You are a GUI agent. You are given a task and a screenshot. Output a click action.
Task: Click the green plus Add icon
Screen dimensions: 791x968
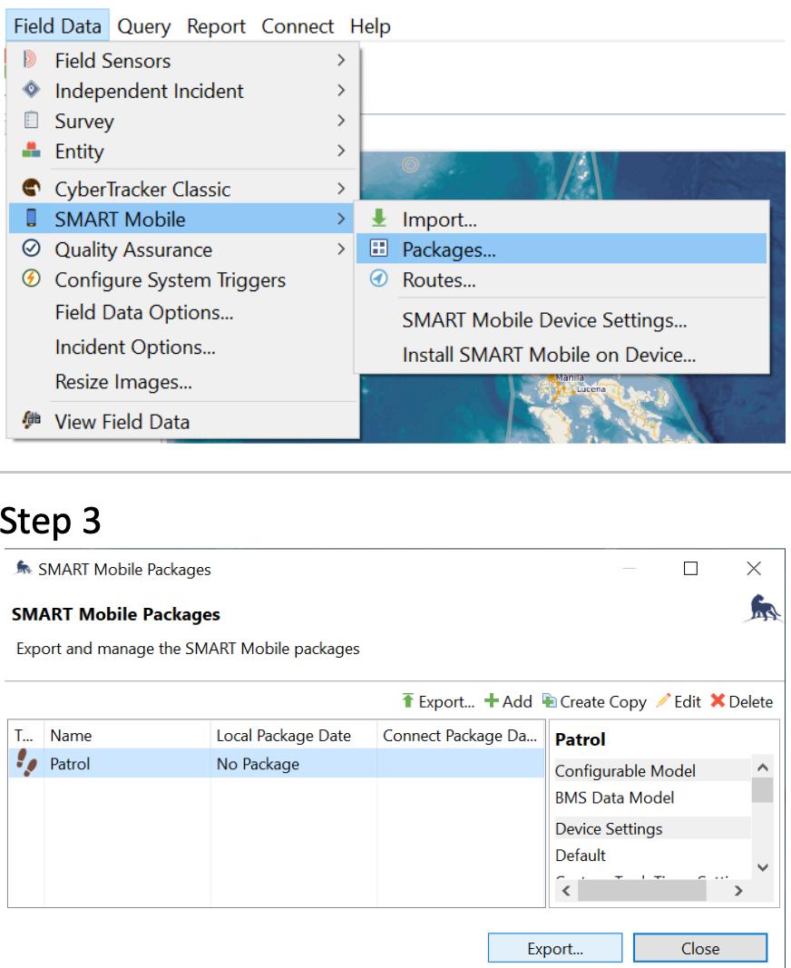[492, 700]
